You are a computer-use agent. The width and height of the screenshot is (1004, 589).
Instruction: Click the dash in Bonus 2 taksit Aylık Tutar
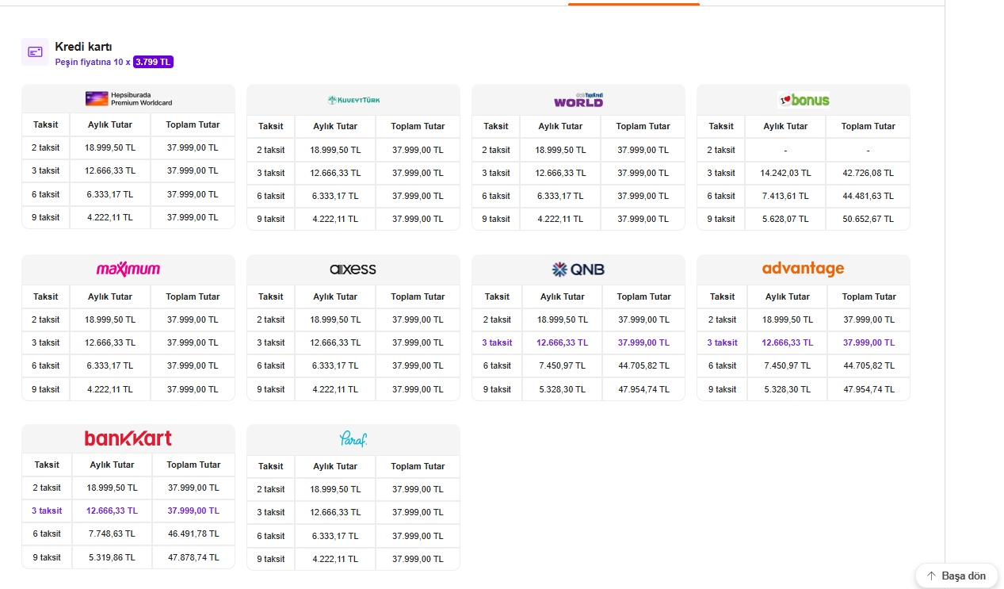[x=785, y=150]
